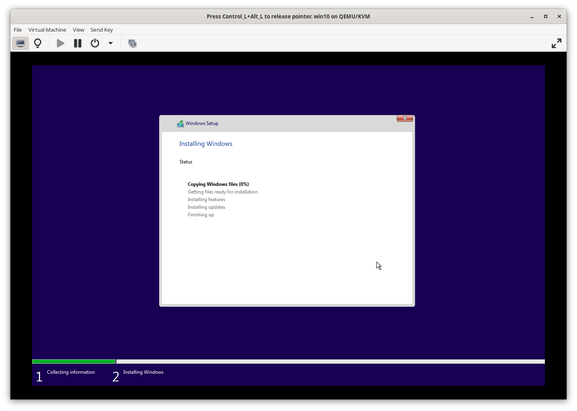
Task: Shut down the virtual machine power icon
Action: 95,43
